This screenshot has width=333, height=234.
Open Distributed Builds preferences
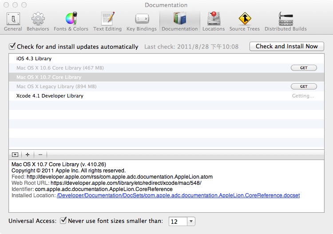(285, 22)
